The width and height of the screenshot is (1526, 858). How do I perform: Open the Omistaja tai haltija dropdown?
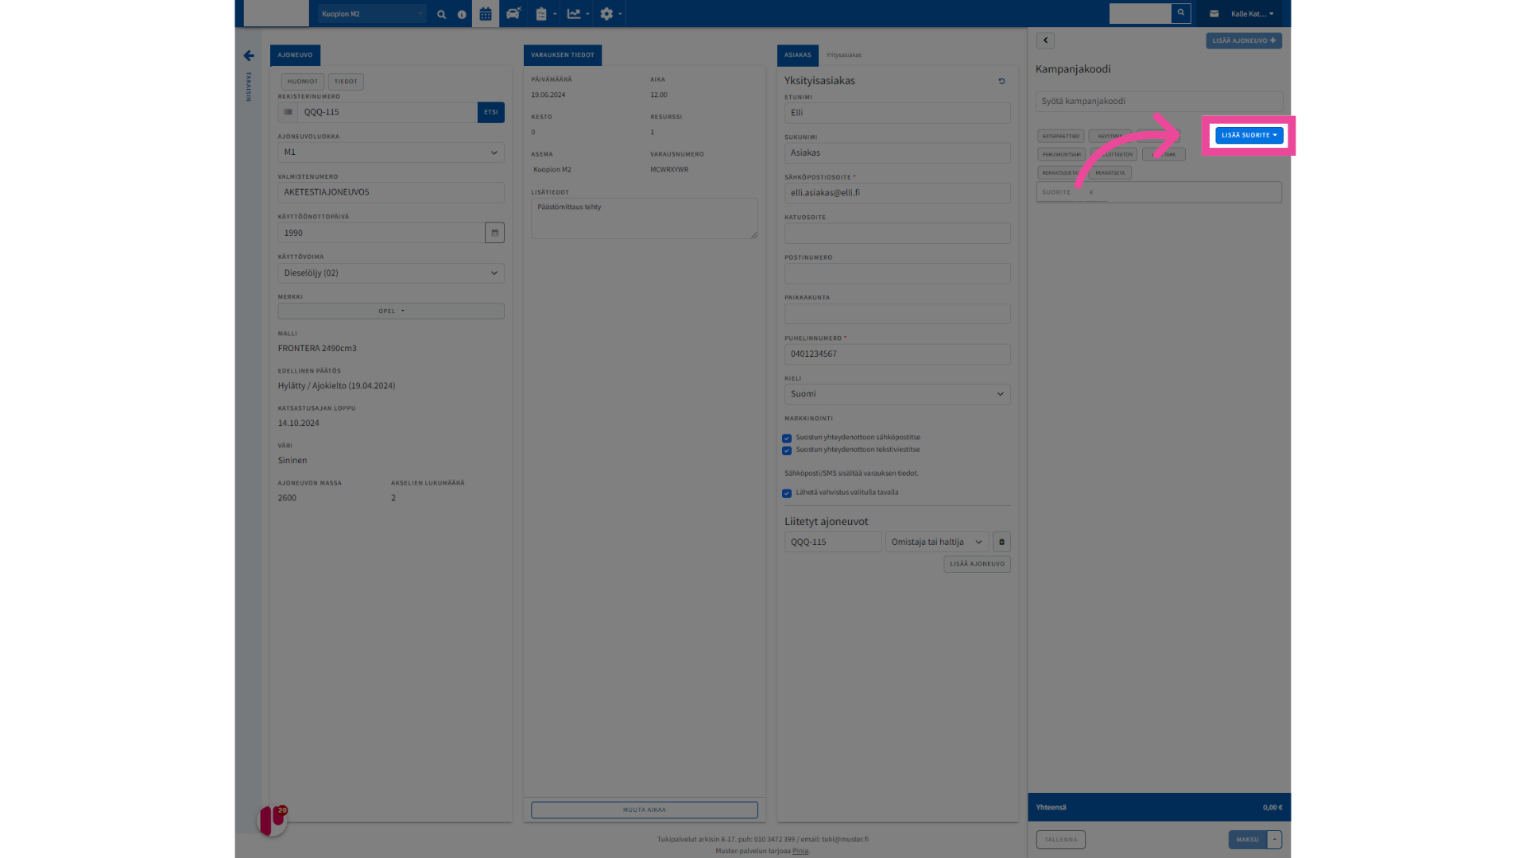point(937,542)
